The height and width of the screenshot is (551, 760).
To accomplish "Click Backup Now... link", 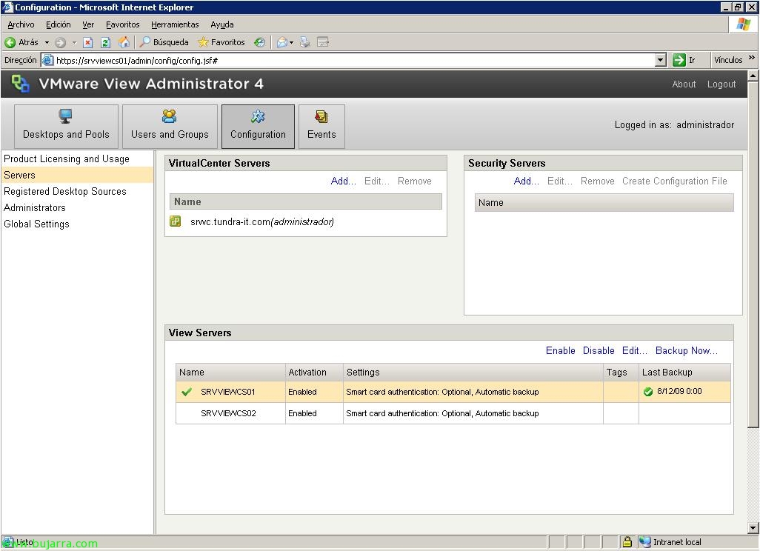I will [x=687, y=351].
